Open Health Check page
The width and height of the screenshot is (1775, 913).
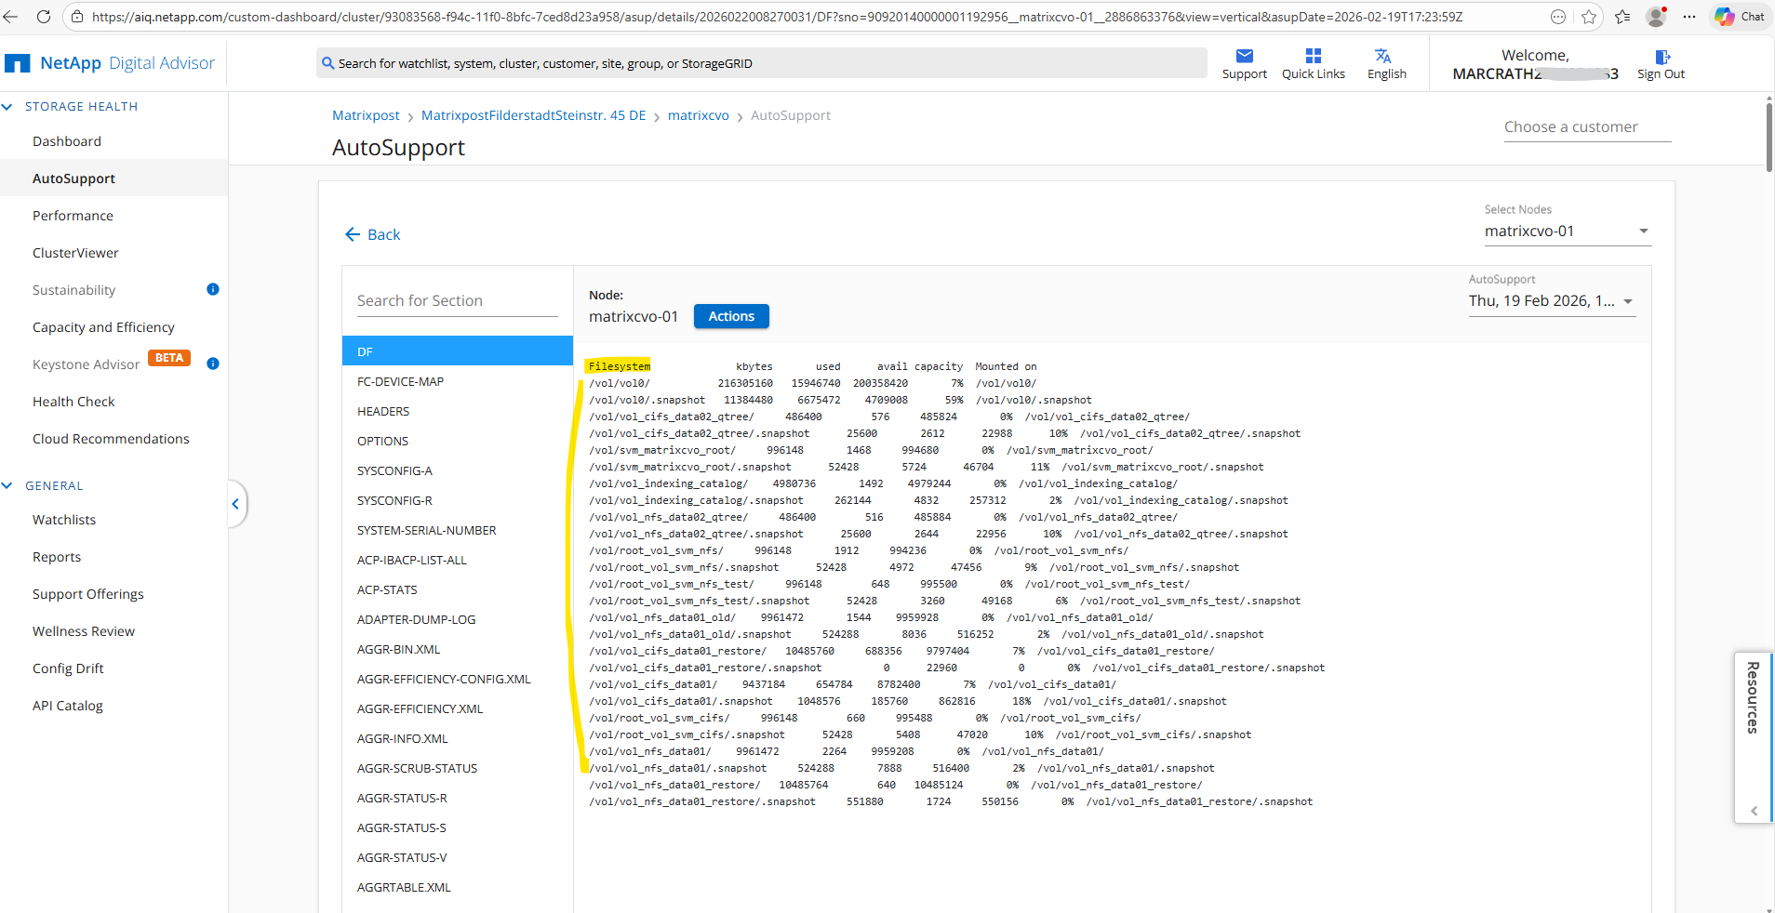coord(73,402)
